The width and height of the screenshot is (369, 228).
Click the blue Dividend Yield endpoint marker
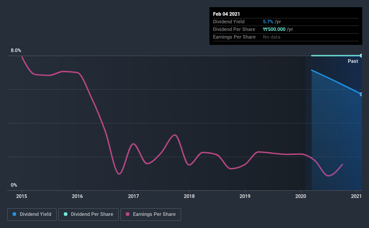pyautogui.click(x=361, y=94)
